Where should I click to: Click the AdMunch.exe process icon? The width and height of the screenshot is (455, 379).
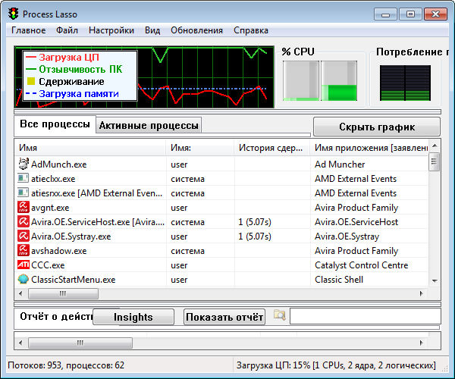[24, 164]
